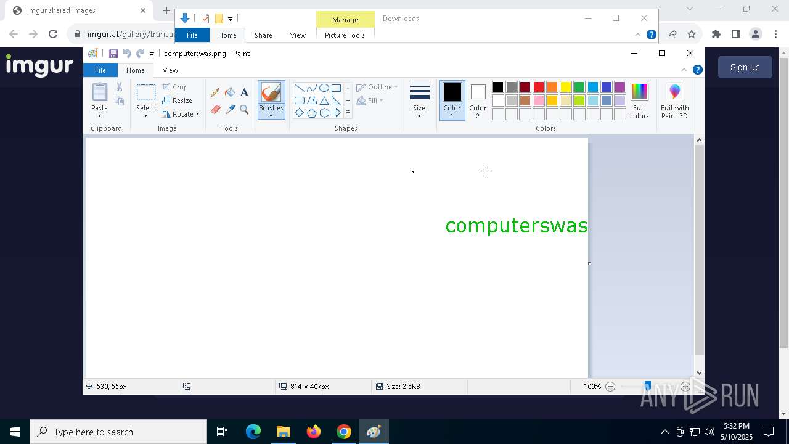Select the Pencil tool

(x=215, y=92)
